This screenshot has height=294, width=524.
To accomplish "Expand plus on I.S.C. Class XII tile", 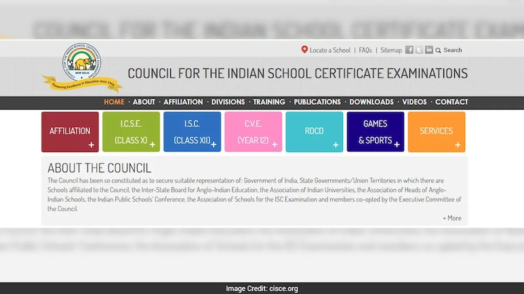I will 214,145.
